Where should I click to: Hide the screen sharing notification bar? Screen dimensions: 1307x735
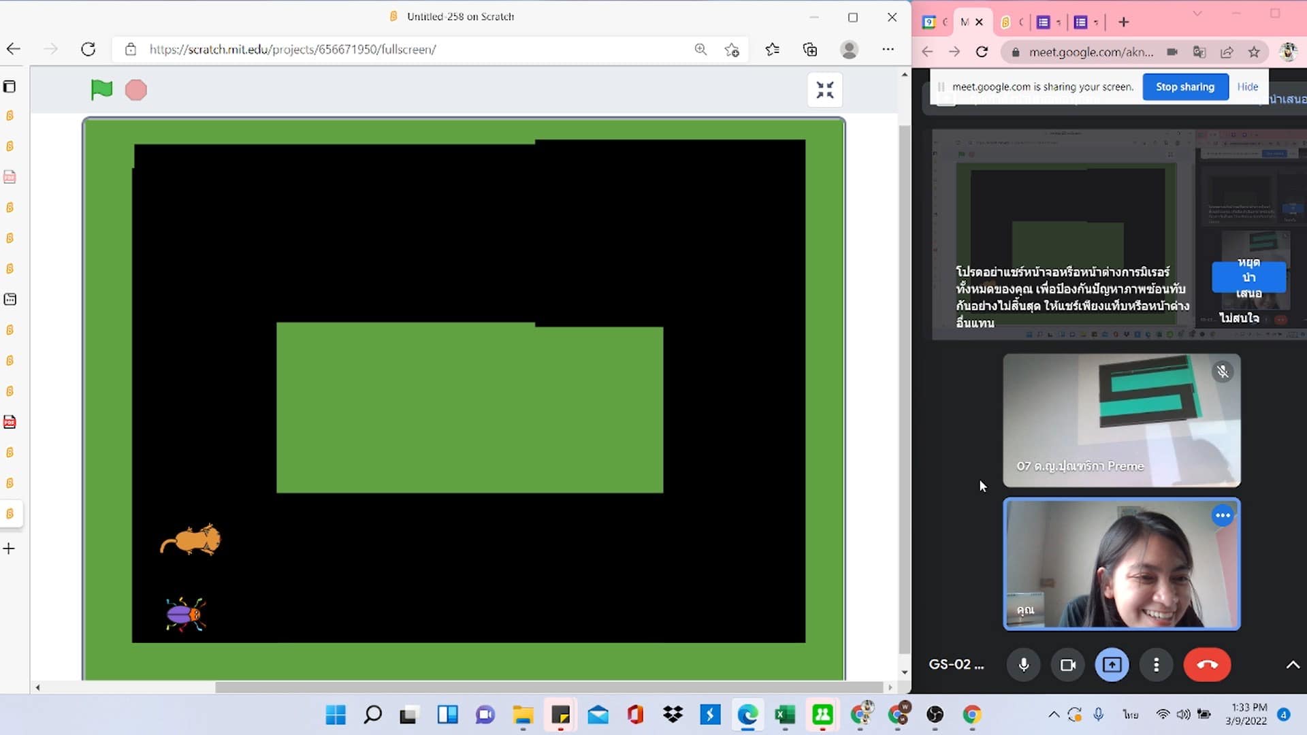tap(1247, 87)
